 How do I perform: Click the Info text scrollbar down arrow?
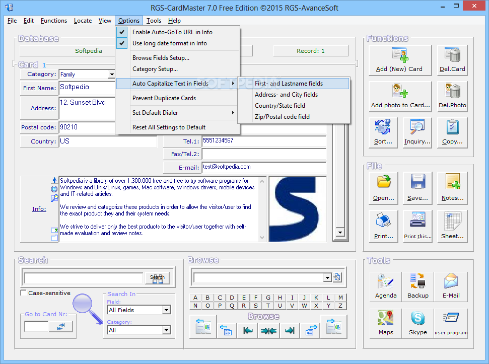[262, 238]
